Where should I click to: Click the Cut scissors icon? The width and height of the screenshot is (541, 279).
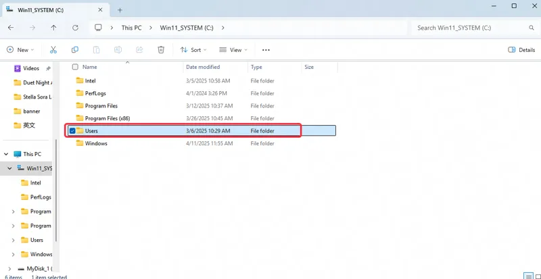click(53, 50)
